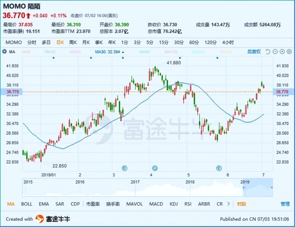Click highlighted 2019 range window in overview
Image resolution: width=295 pixels, height=227 pixels.
(258, 187)
